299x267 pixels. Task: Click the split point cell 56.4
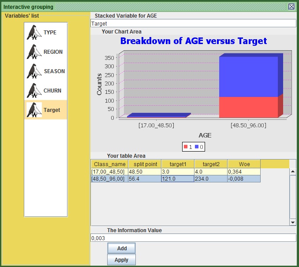tap(145, 179)
